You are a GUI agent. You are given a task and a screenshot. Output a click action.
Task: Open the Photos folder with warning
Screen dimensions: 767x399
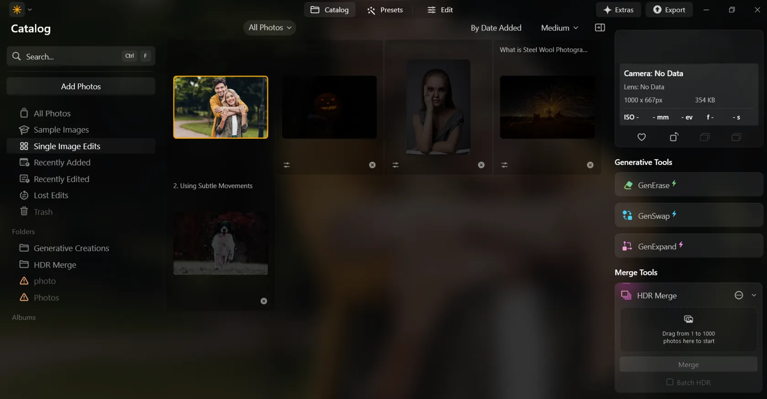coord(81,298)
